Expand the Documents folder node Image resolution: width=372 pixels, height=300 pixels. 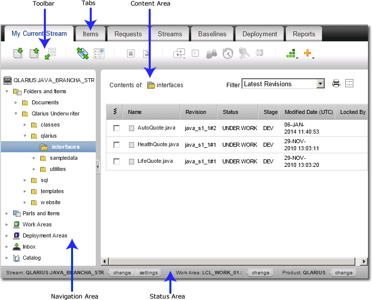coord(16,102)
